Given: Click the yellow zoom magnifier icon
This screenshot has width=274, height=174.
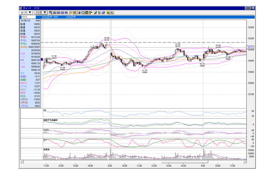Looking at the screenshot, I should pos(108,13).
